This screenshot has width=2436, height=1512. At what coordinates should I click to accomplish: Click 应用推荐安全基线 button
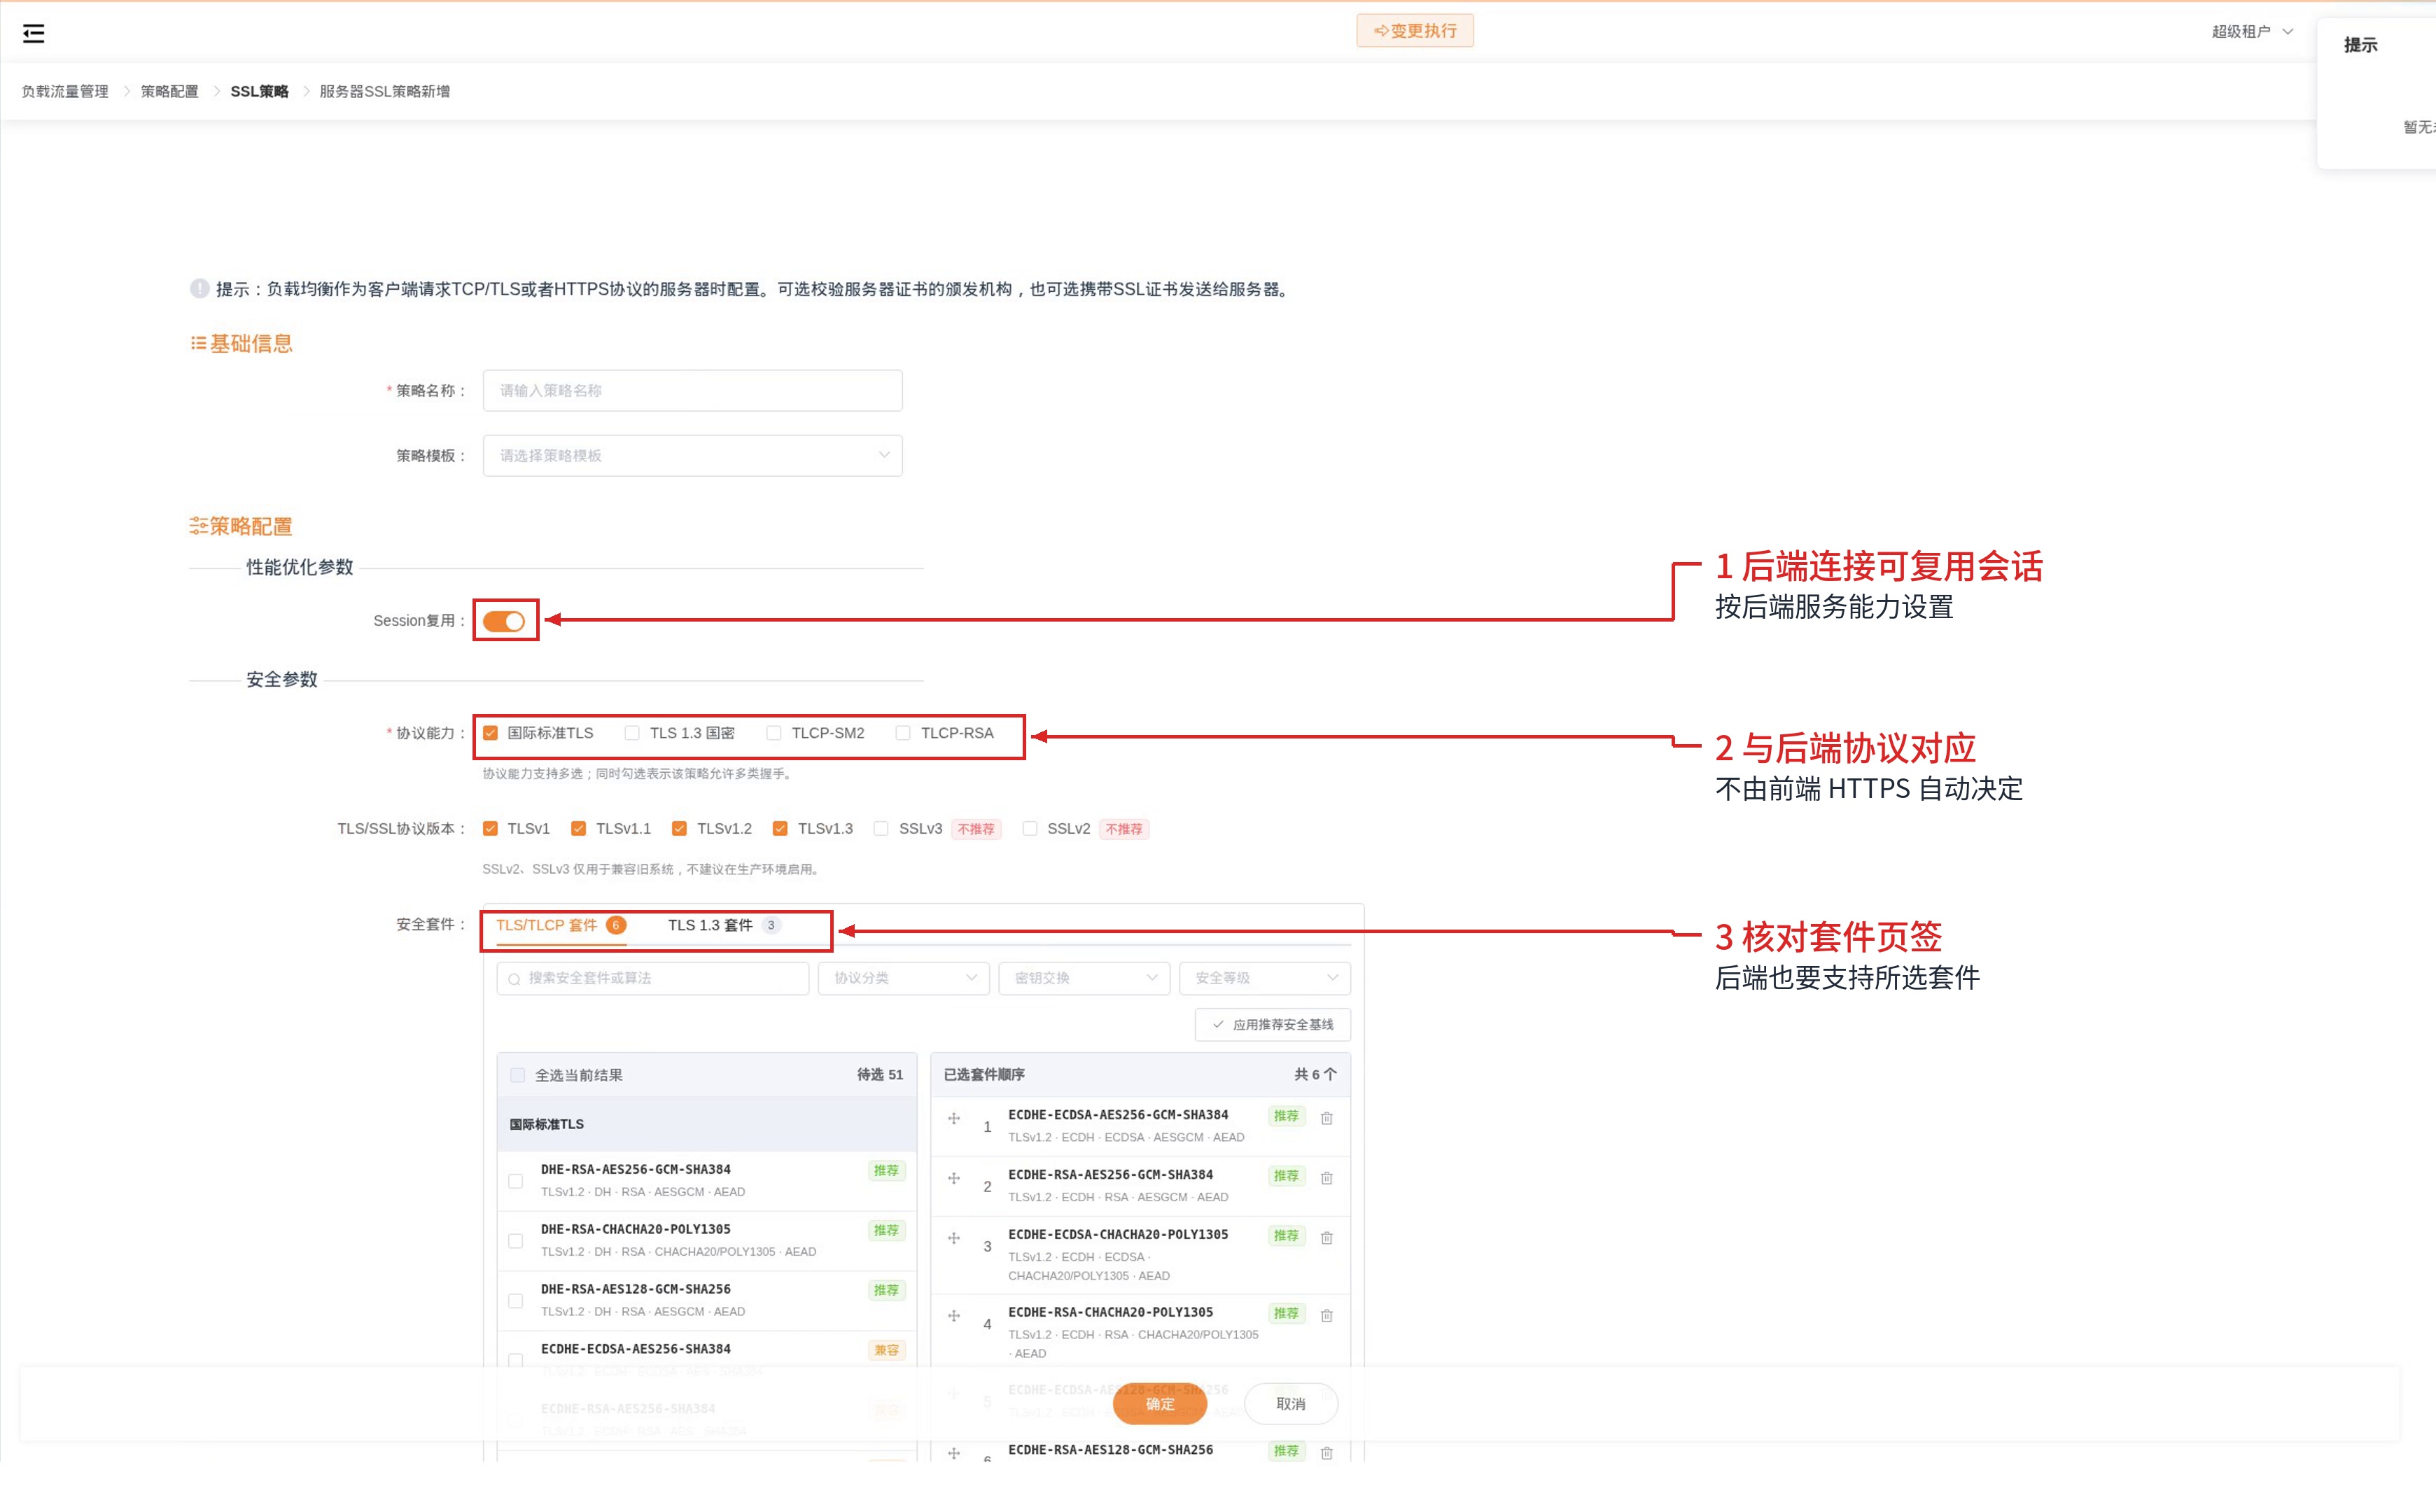tap(1272, 1025)
